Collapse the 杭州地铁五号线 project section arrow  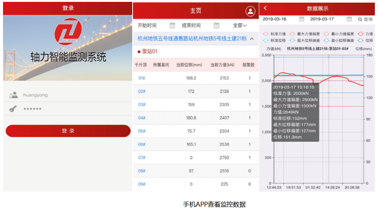pos(252,39)
